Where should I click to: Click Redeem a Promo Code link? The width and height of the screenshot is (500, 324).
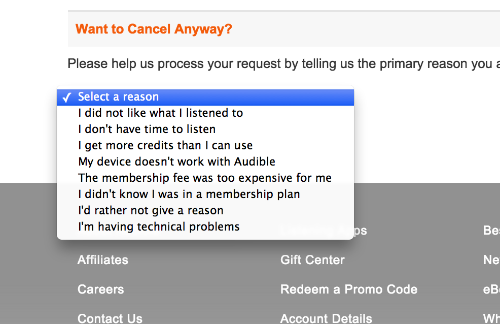349,289
